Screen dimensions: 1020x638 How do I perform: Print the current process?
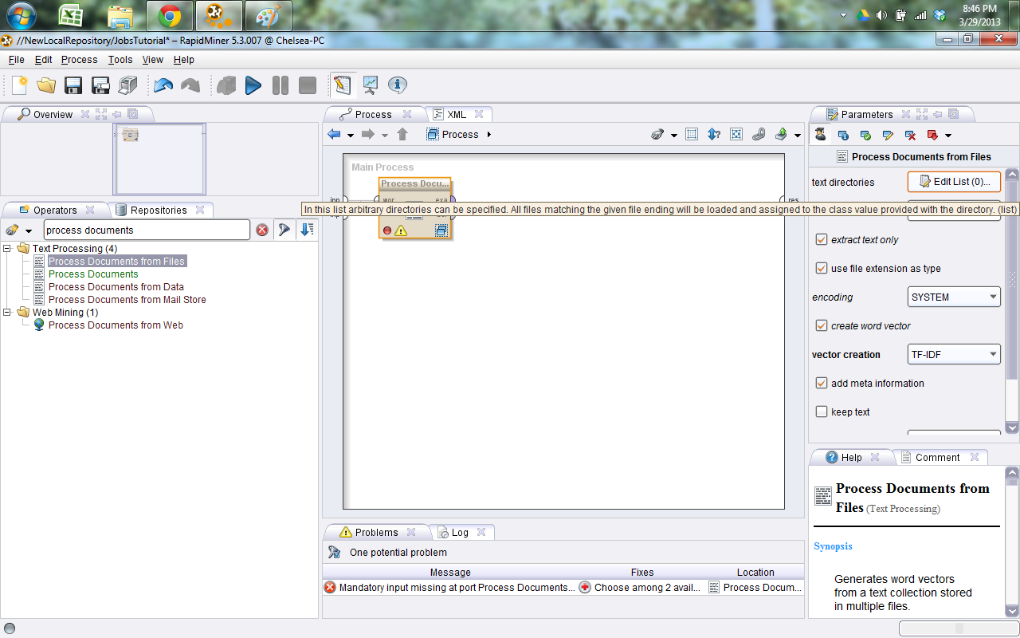click(127, 85)
